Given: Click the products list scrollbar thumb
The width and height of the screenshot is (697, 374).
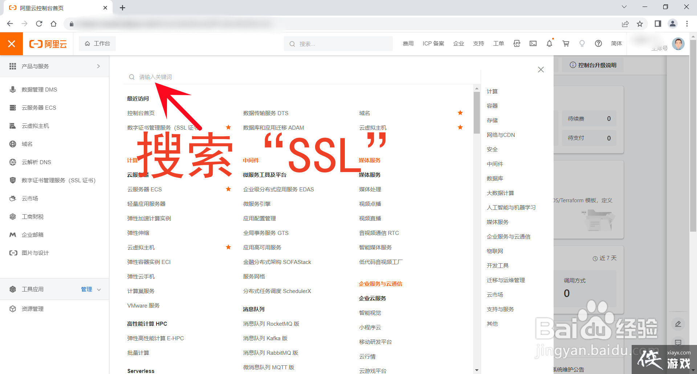Looking at the screenshot, I should [x=477, y=113].
